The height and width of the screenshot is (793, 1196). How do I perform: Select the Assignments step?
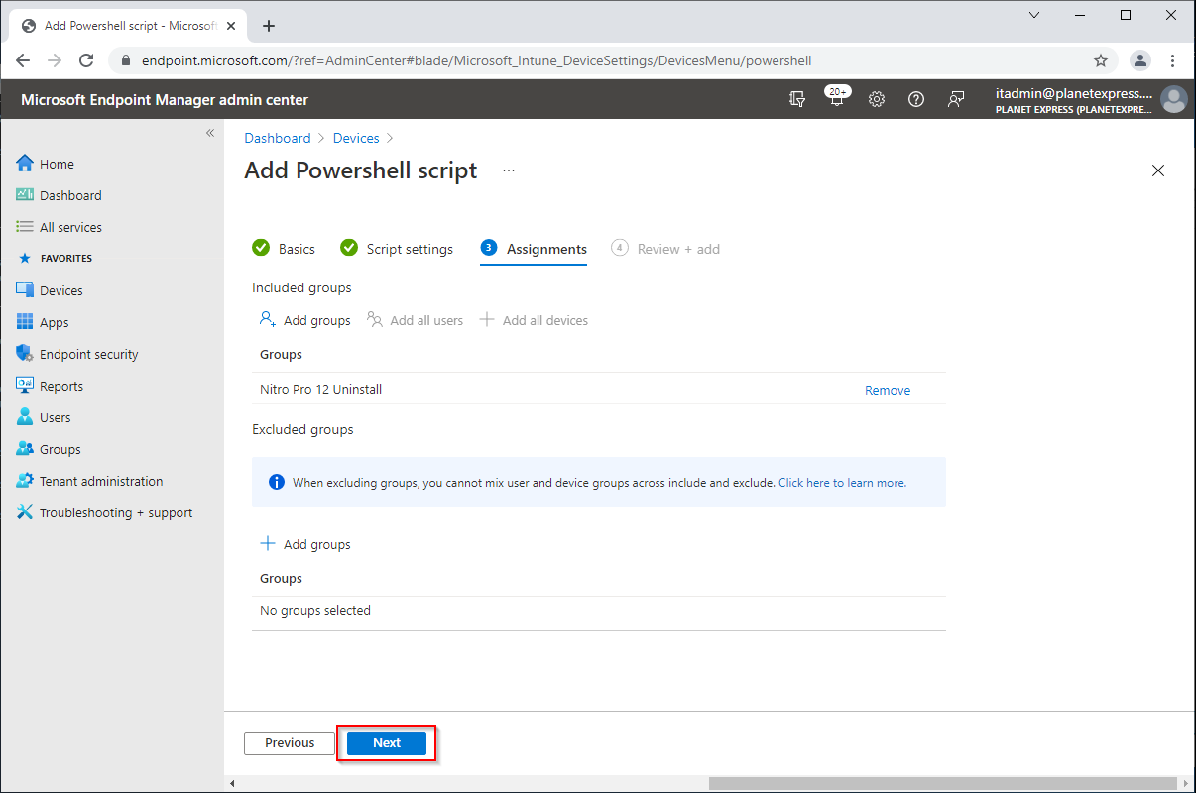(x=534, y=249)
